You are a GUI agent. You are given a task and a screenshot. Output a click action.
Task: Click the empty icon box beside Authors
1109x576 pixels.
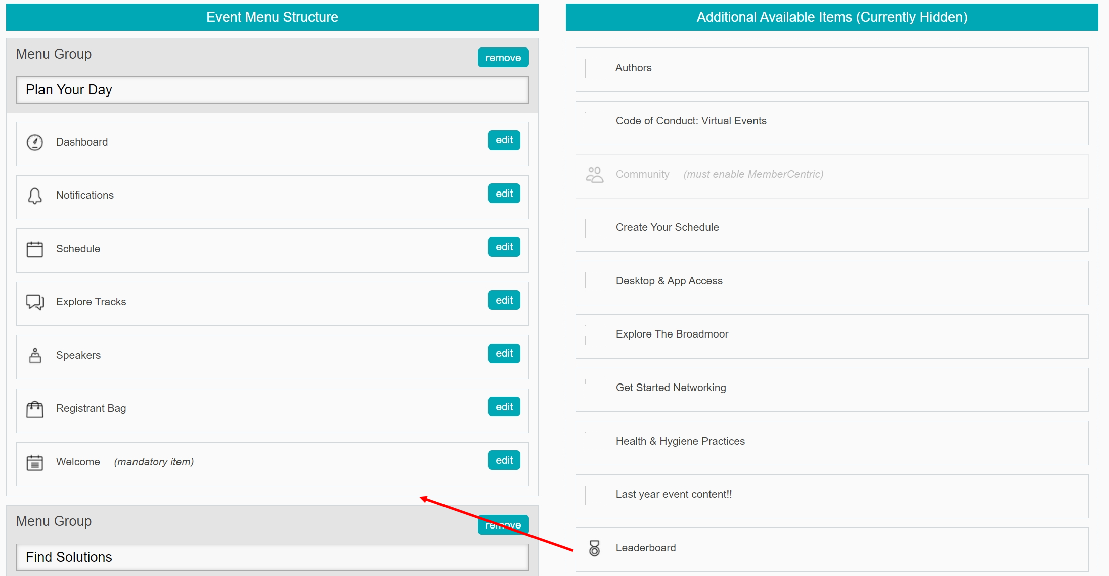pos(595,68)
